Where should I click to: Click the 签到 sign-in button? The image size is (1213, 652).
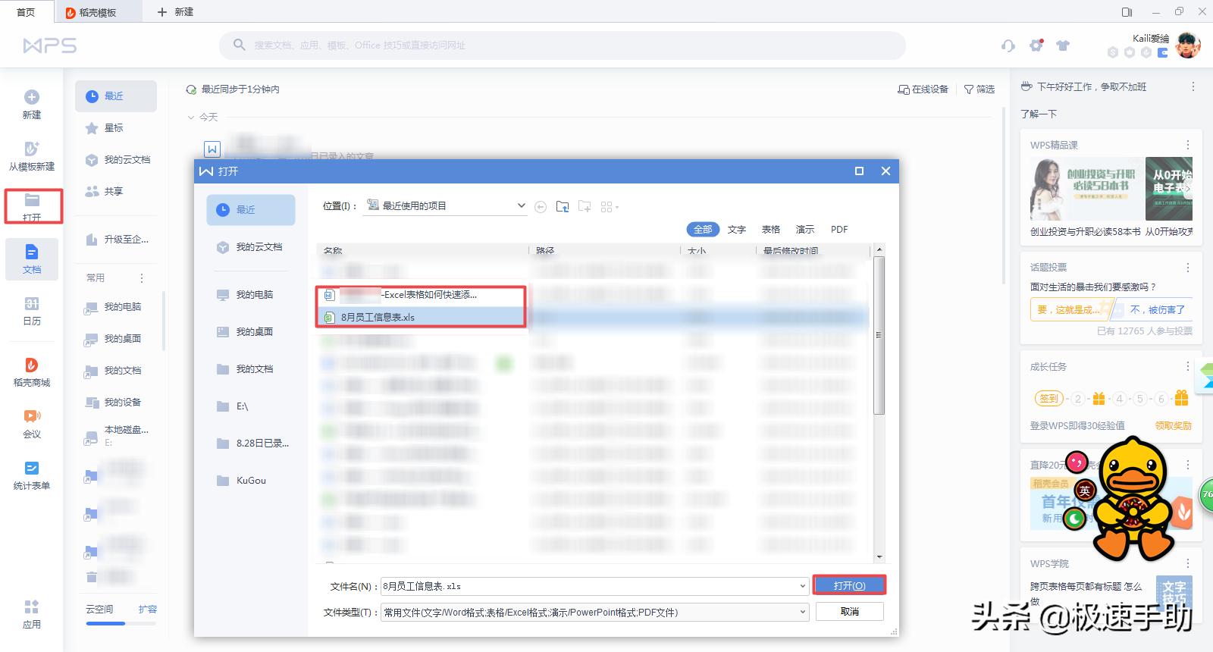click(x=1048, y=399)
